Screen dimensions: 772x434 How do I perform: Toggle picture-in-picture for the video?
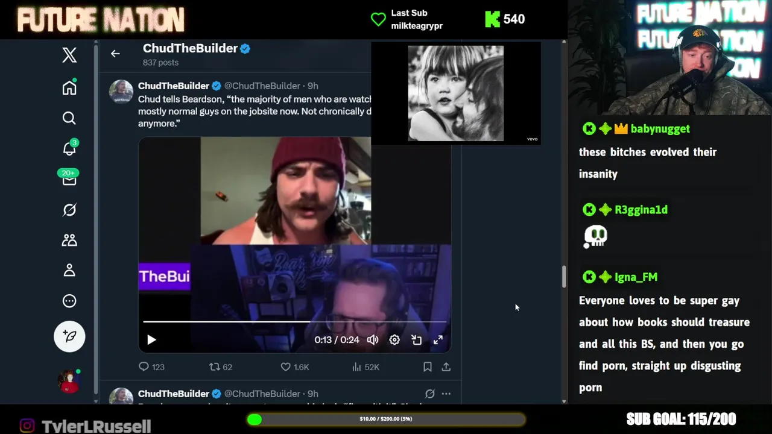416,340
